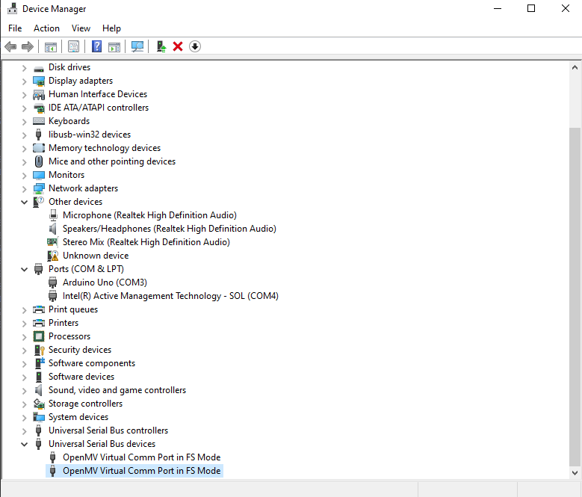The image size is (582, 497).
Task: Click the Back arrow toolbar icon
Action: 10,47
